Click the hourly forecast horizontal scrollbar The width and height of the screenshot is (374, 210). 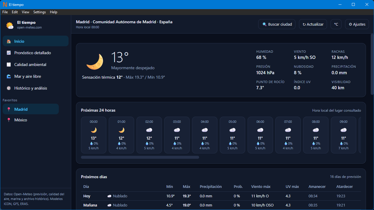[x=140, y=157]
